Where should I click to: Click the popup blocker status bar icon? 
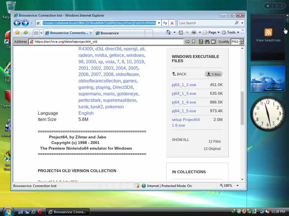[137, 186]
